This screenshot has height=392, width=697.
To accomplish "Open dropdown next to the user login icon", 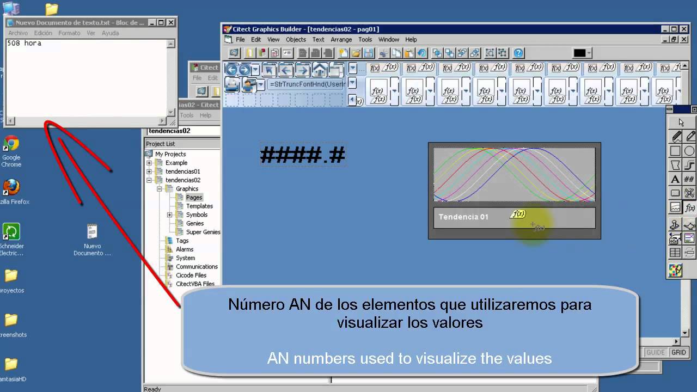I will point(261,85).
